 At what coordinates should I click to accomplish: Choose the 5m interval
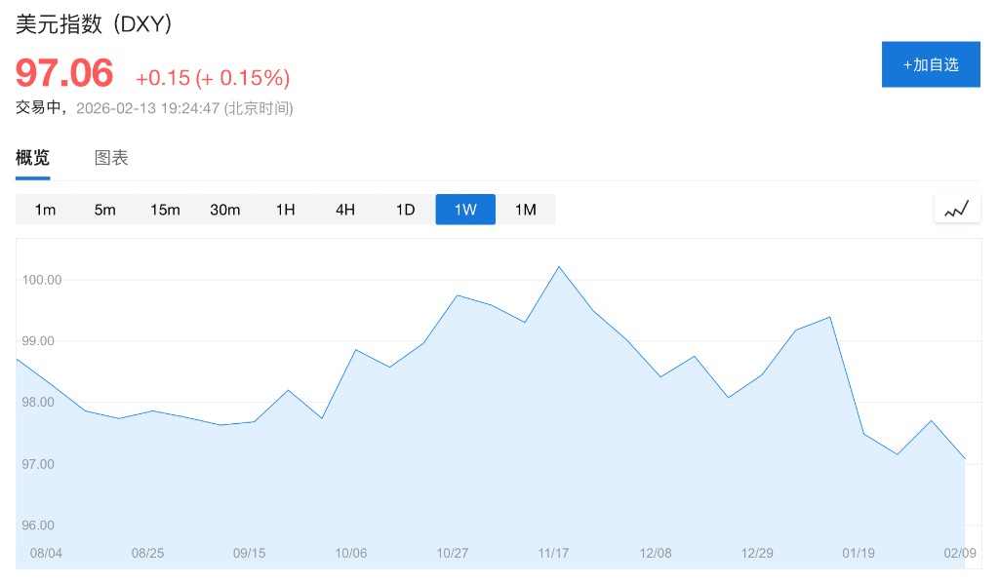[x=105, y=210]
